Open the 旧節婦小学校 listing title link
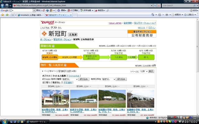 (140, 111)
